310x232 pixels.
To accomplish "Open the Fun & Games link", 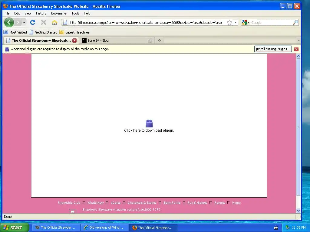I will tap(197, 203).
